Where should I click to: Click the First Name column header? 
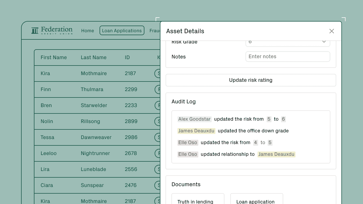coord(54,58)
